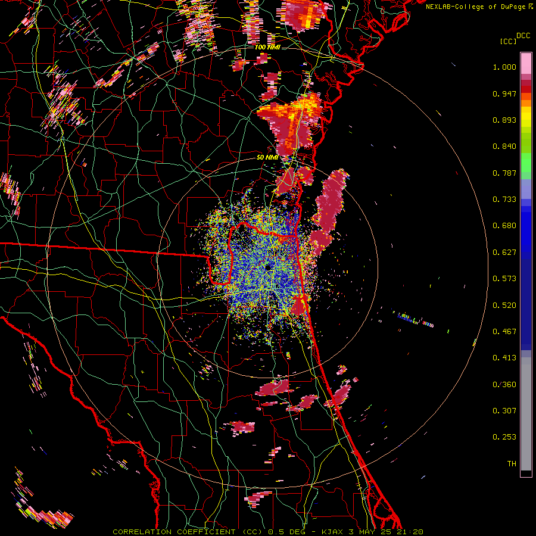Viewport: 536px width, 536px height.
Task: Select the 0.413 scale value
Action: (x=504, y=358)
